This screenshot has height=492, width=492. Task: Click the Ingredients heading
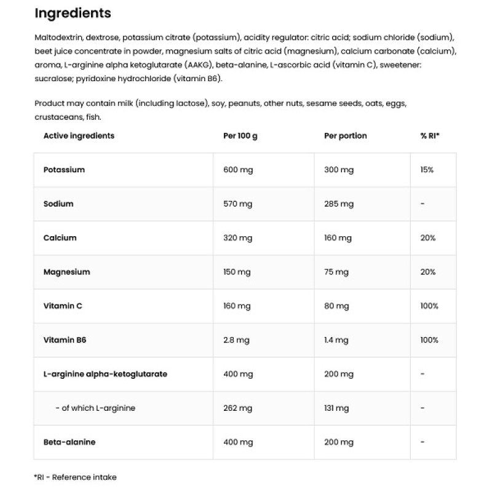pos(73,13)
